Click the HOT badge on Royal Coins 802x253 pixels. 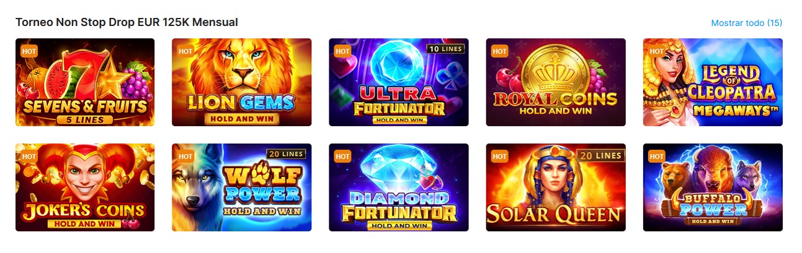click(500, 51)
